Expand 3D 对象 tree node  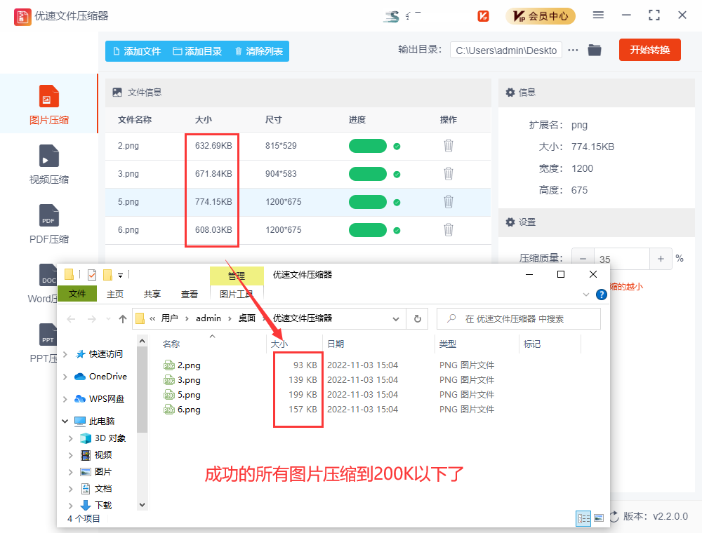point(71,438)
